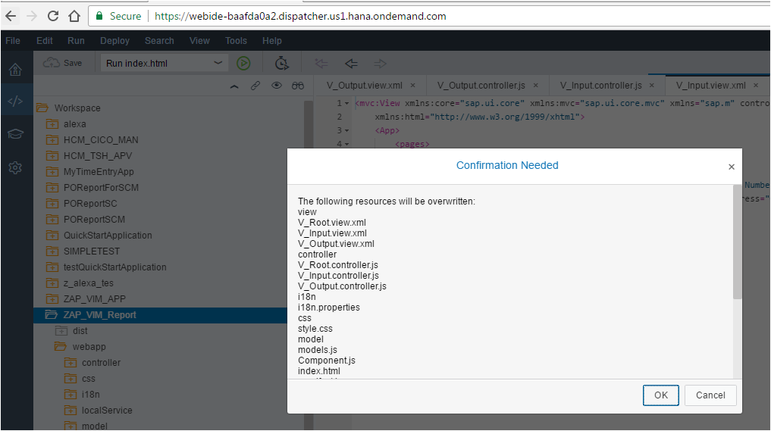The height and width of the screenshot is (431, 771).
Task: Open the Preferences gear in sidebar
Action: (16, 167)
